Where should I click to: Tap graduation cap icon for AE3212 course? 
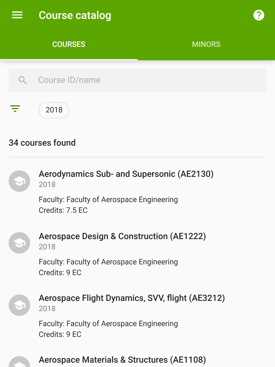point(19,305)
